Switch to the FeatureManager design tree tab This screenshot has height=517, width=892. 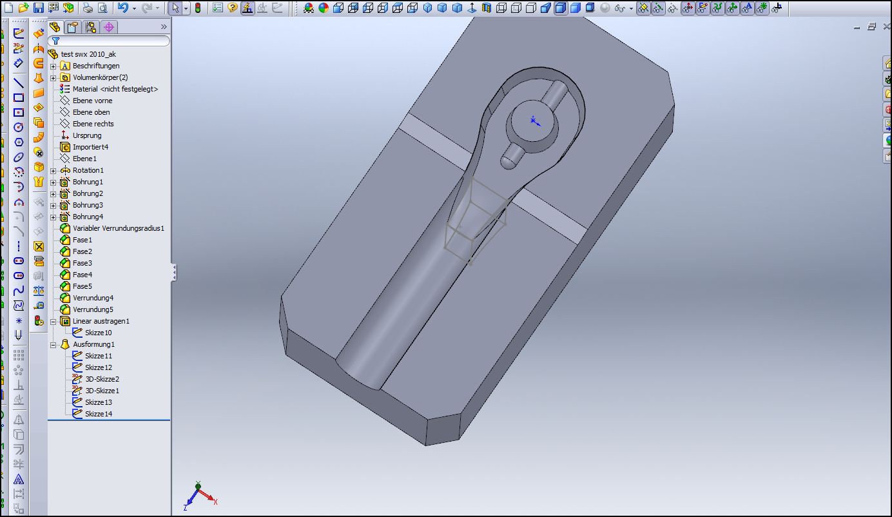click(55, 27)
